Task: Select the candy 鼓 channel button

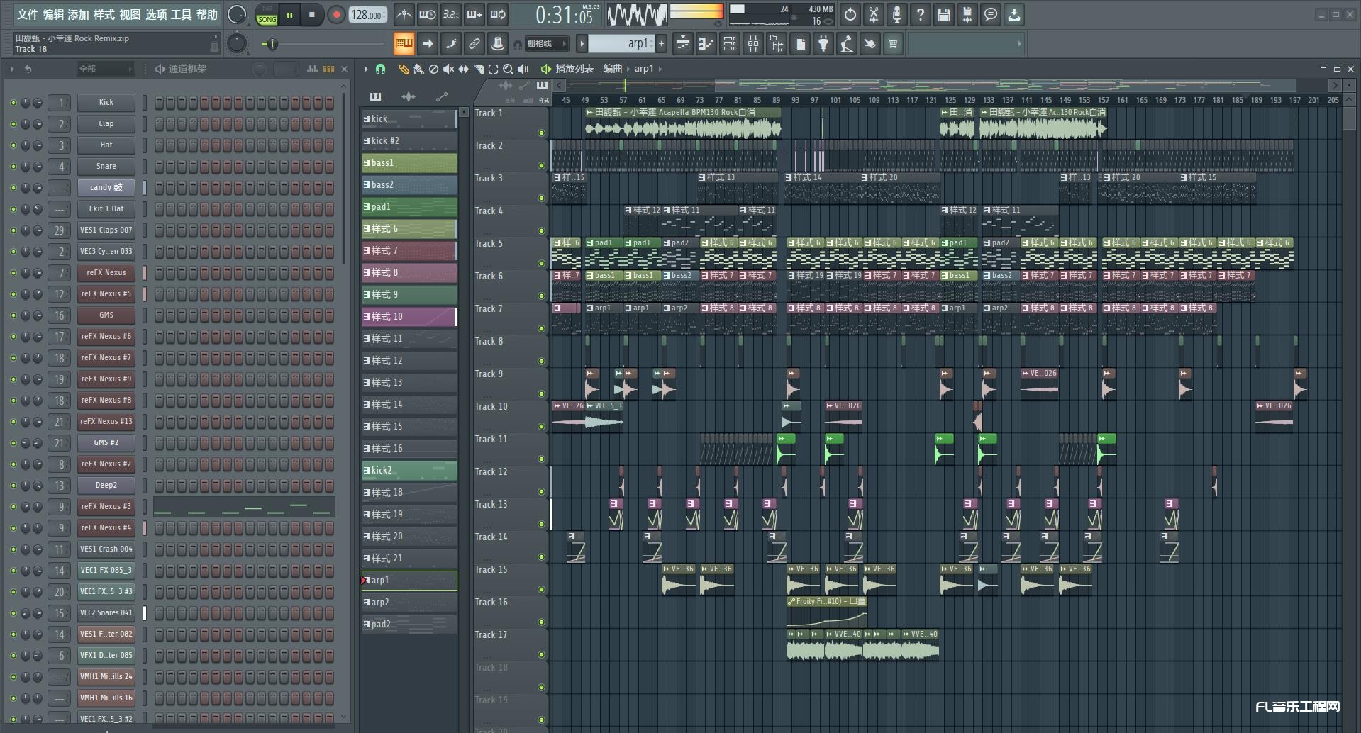Action: [106, 188]
